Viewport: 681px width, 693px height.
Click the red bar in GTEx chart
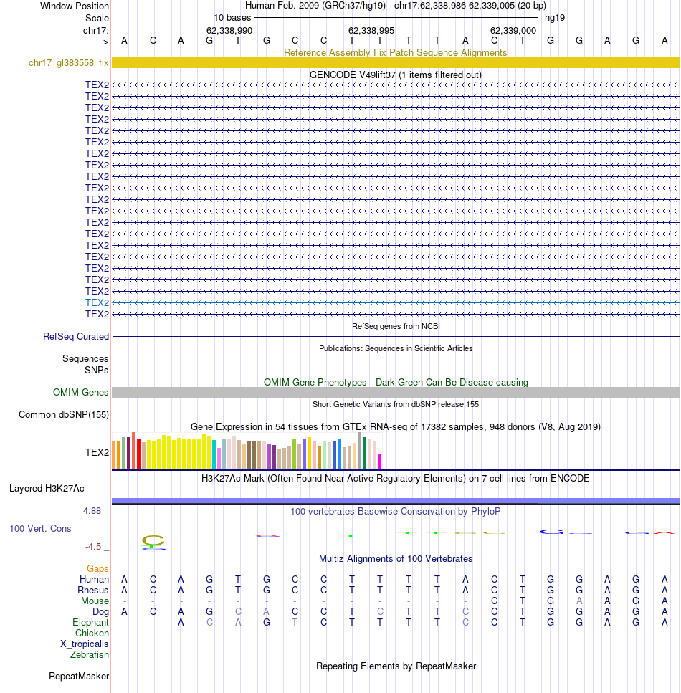click(139, 454)
